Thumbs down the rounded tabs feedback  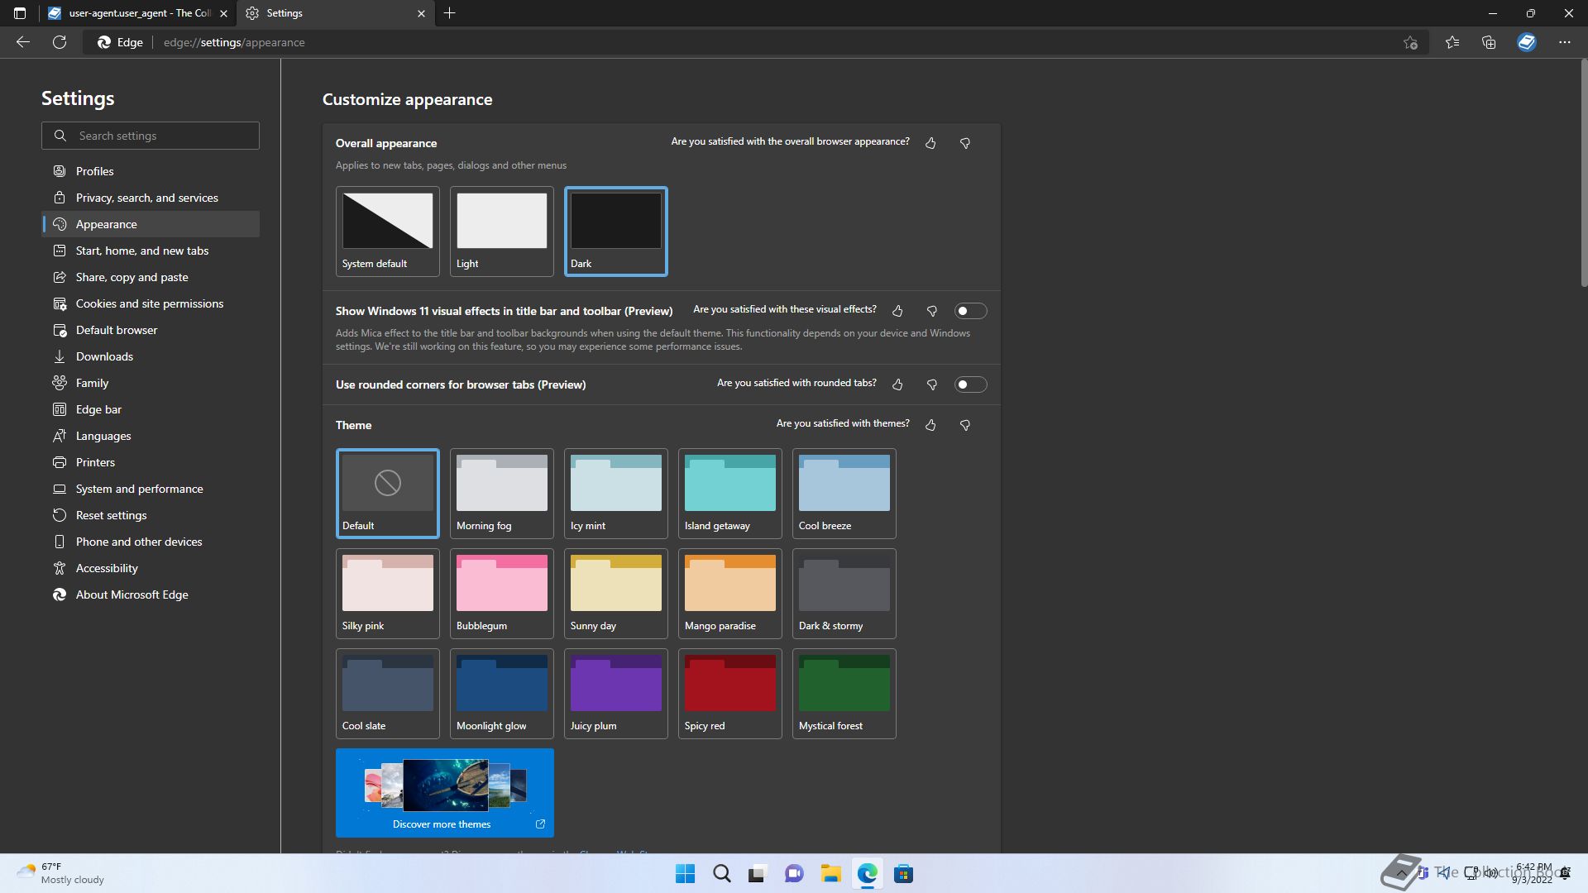(932, 384)
